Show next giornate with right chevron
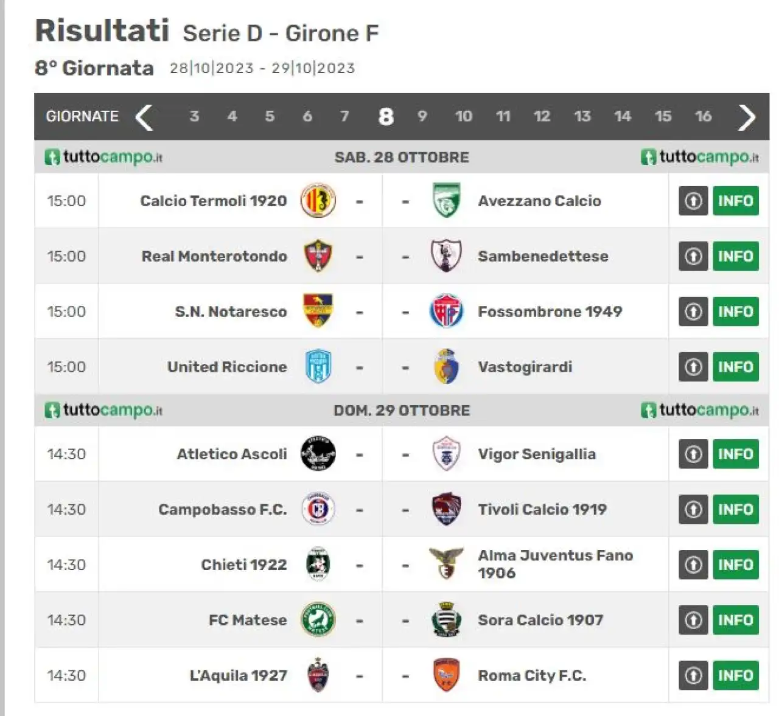Screen dimensions: 779x716 point(747,117)
